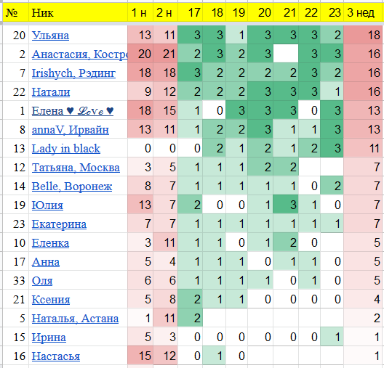Follow the Irishych, Рэдинг link
This screenshot has width=384, height=368.
[73, 73]
